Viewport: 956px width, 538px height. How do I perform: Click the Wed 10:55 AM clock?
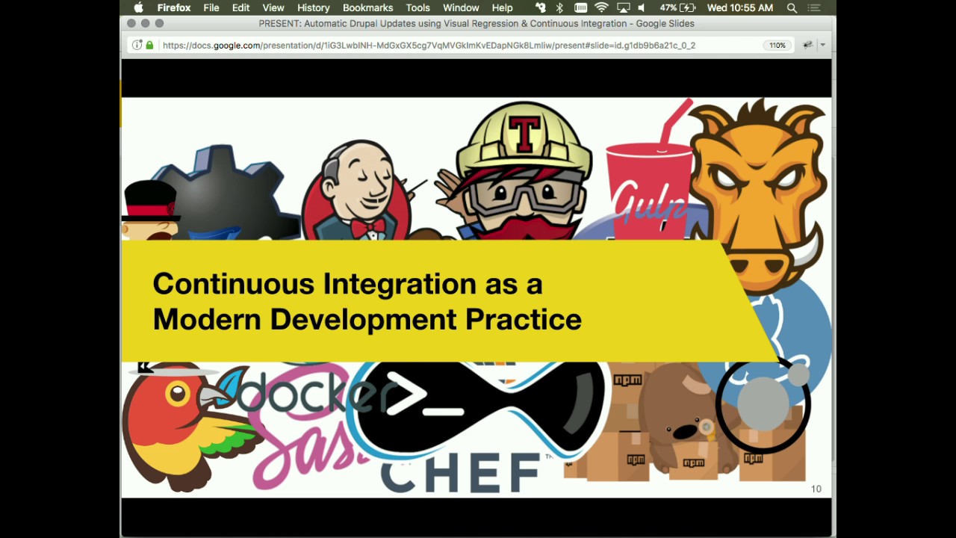pos(739,7)
